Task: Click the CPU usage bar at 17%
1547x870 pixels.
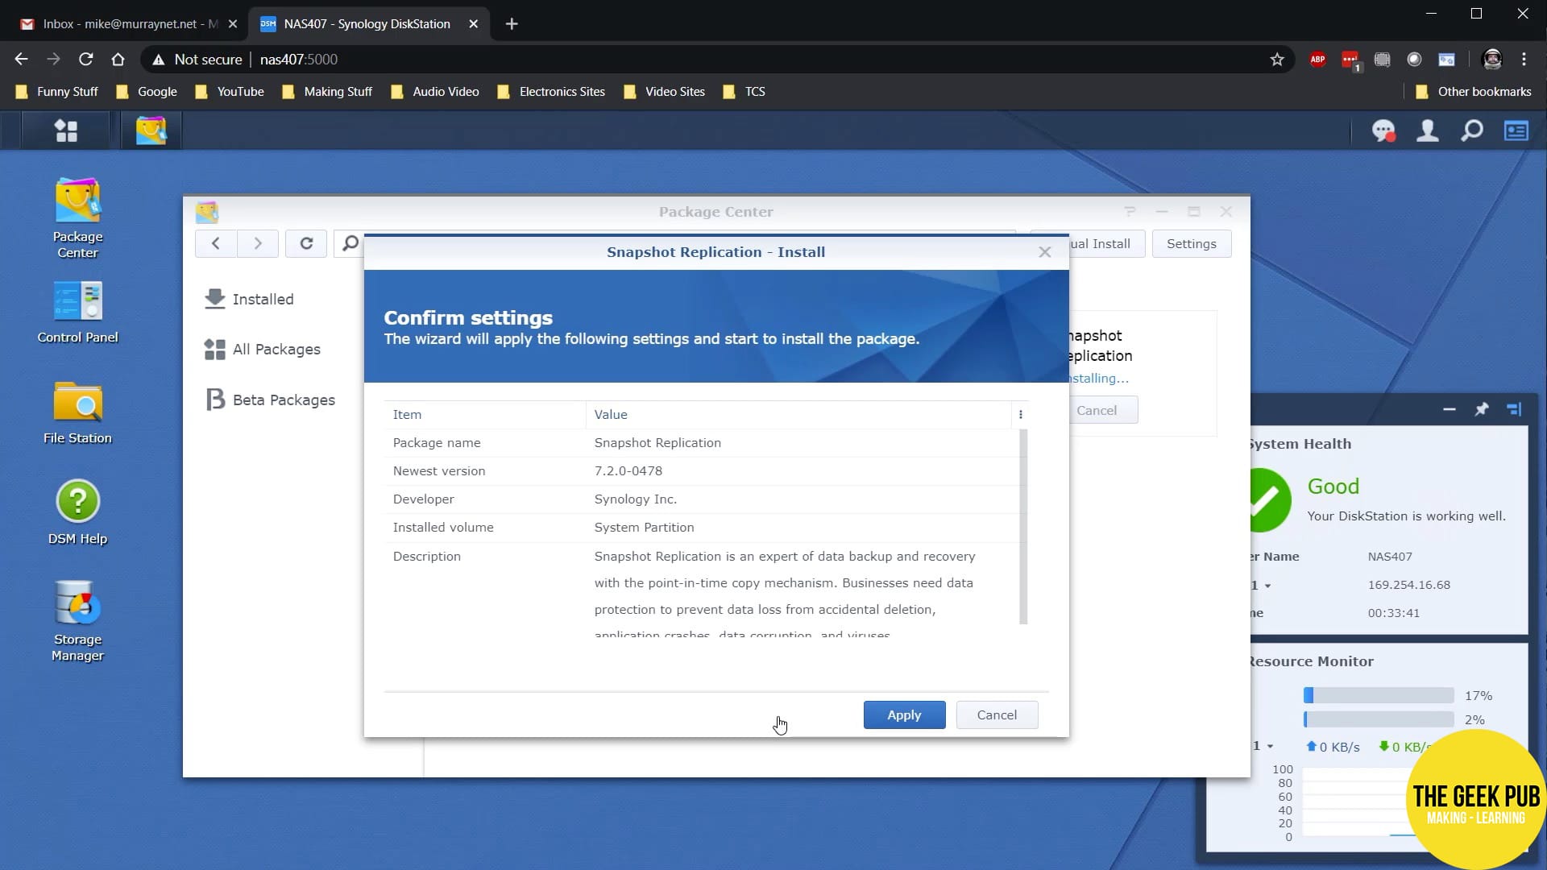Action: point(1379,695)
